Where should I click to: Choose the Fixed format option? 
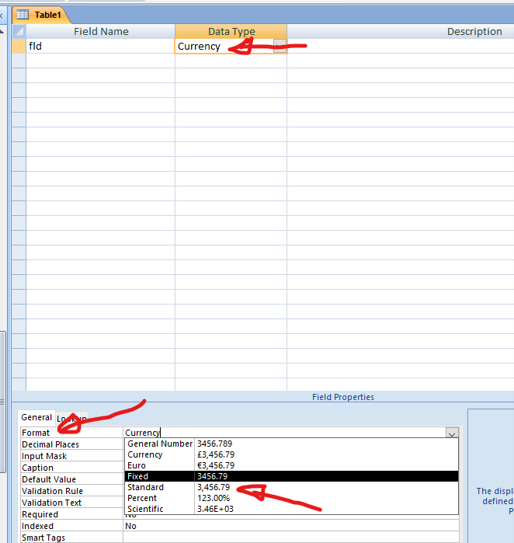pos(291,476)
